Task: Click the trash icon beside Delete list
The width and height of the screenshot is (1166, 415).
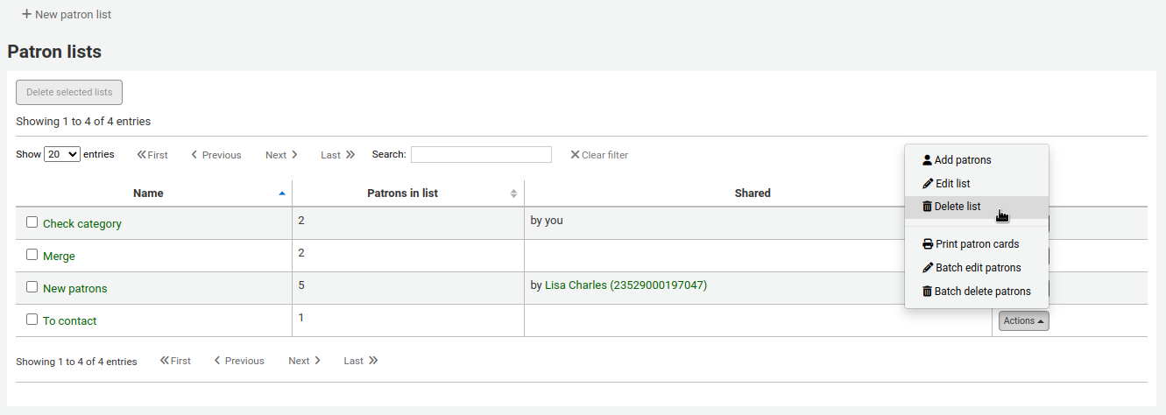Action: (928, 207)
